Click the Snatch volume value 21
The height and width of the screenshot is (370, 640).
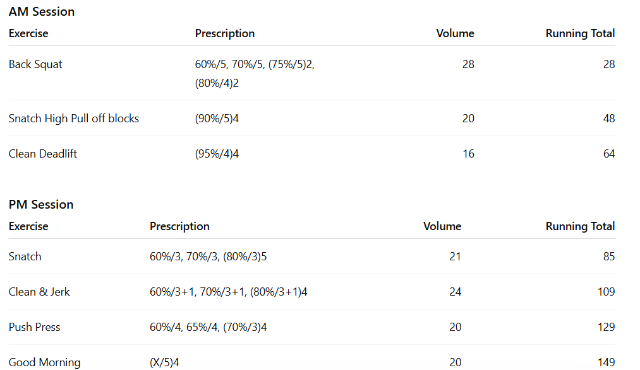tap(455, 257)
